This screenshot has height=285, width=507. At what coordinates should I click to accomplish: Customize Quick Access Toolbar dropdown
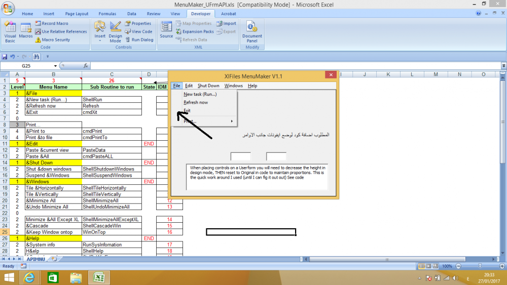pyautogui.click(x=48, y=57)
